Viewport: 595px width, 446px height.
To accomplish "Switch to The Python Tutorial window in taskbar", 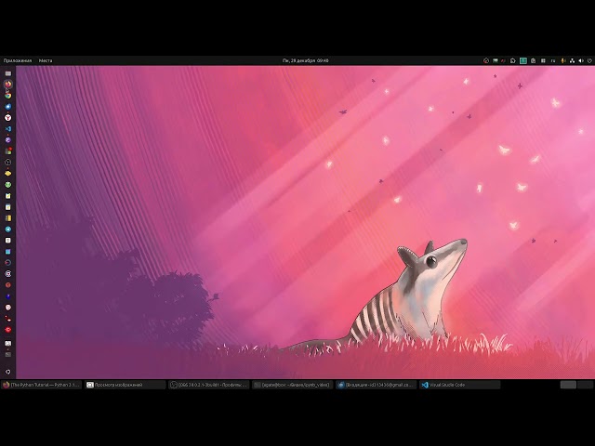I will [42, 384].
